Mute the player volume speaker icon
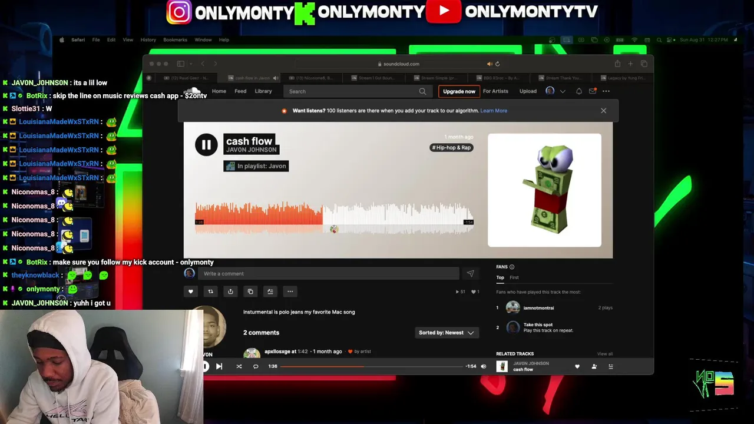Viewport: 754px width, 424px height. 484,366
